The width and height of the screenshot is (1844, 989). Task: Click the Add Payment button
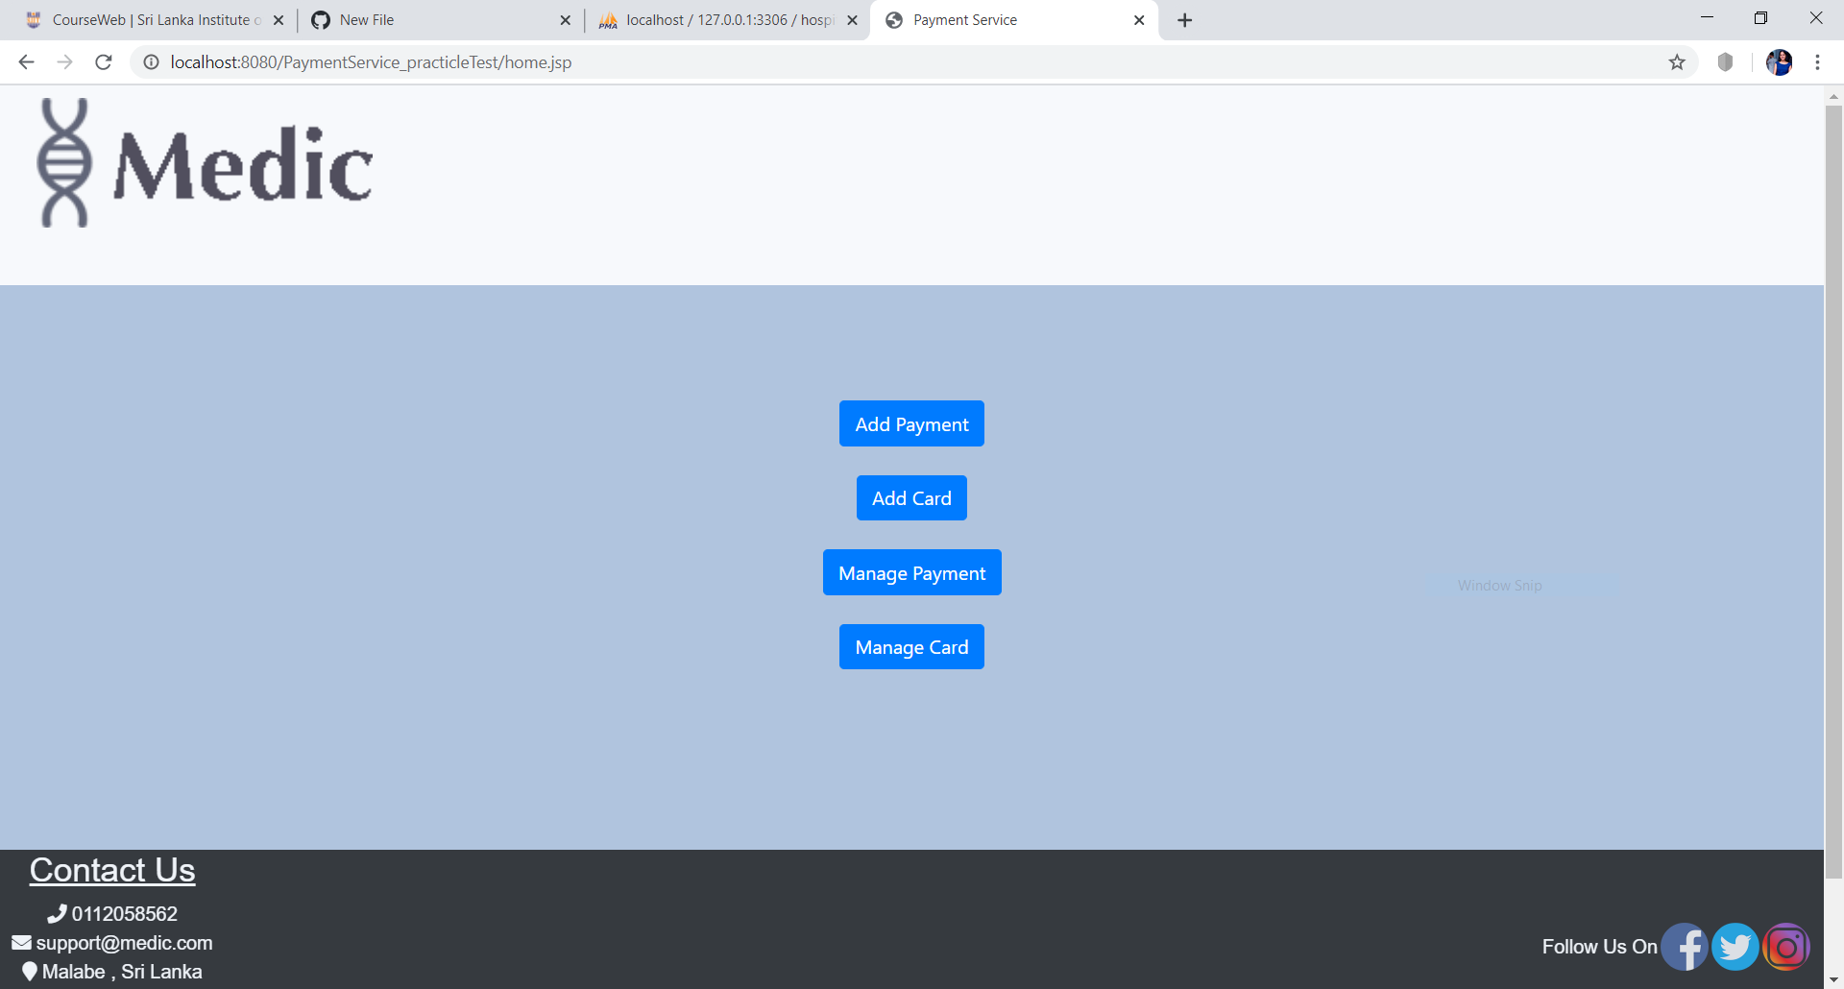coord(910,423)
